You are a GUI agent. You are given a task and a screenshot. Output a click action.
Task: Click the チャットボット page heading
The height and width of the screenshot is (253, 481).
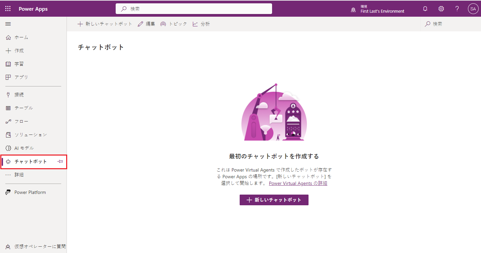point(101,47)
